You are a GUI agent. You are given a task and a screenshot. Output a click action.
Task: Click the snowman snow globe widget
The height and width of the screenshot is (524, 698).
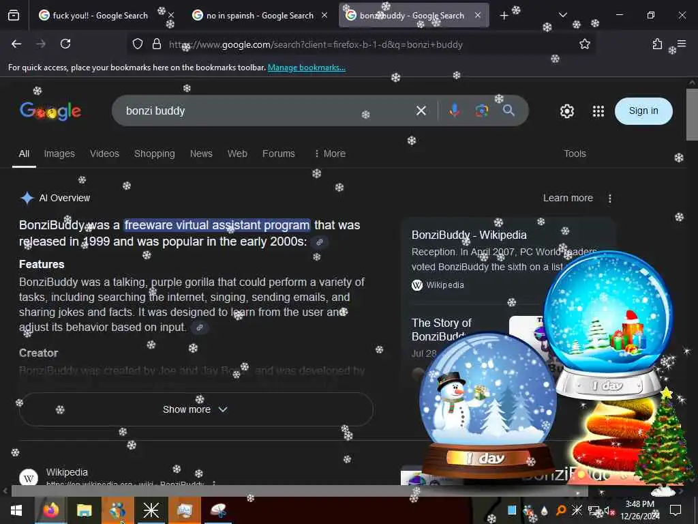(488, 405)
